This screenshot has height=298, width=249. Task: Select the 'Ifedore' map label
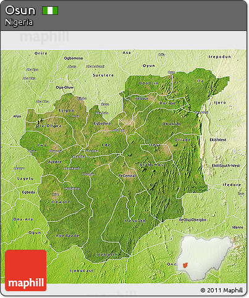click(x=232, y=185)
